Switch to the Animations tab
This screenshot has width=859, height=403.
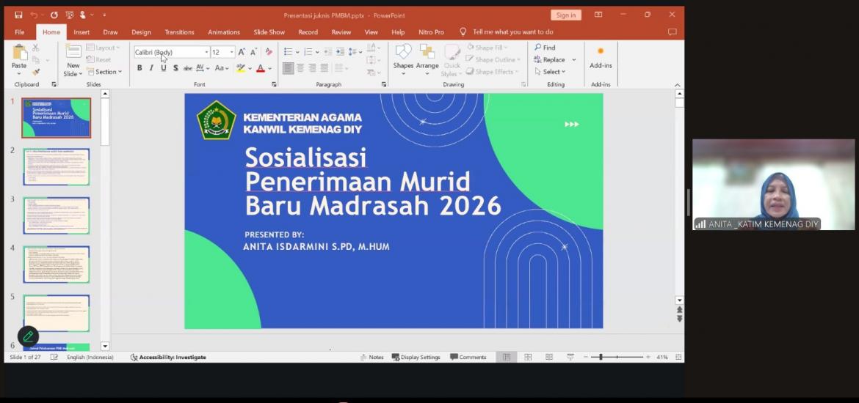pos(224,32)
